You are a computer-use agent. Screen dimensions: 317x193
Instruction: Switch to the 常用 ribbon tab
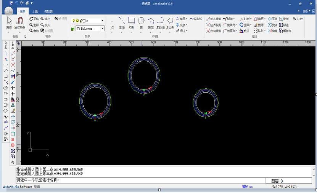(23, 11)
